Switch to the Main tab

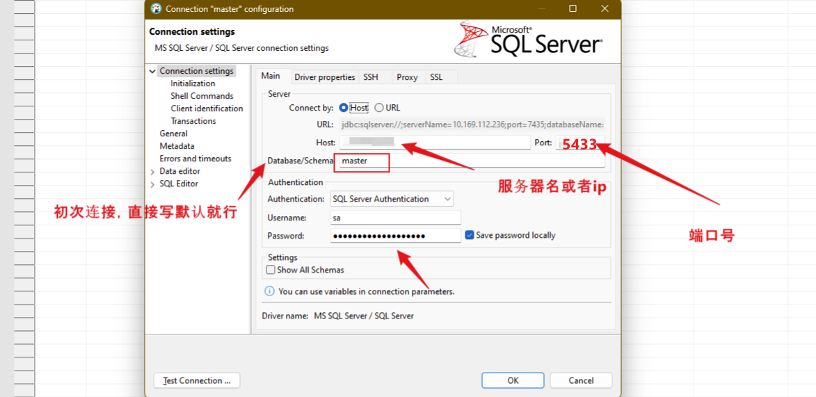[271, 76]
